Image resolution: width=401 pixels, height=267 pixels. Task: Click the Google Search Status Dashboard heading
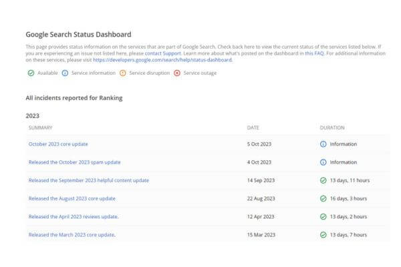tap(78, 35)
